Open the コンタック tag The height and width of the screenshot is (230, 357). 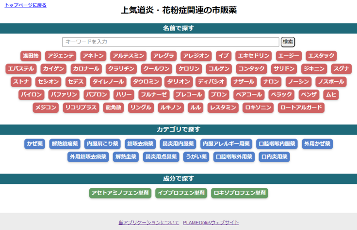[x=251, y=69]
